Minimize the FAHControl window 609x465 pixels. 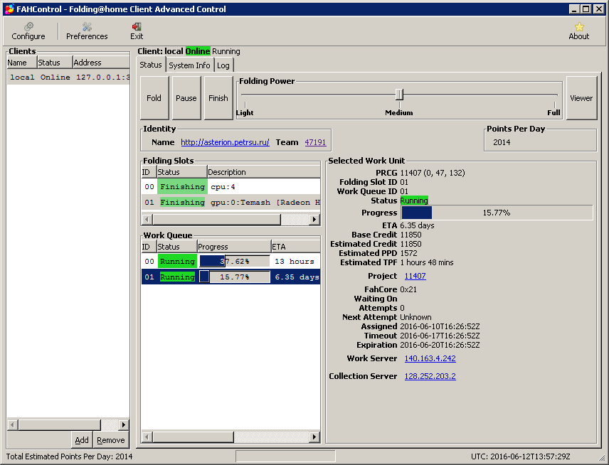pos(575,9)
